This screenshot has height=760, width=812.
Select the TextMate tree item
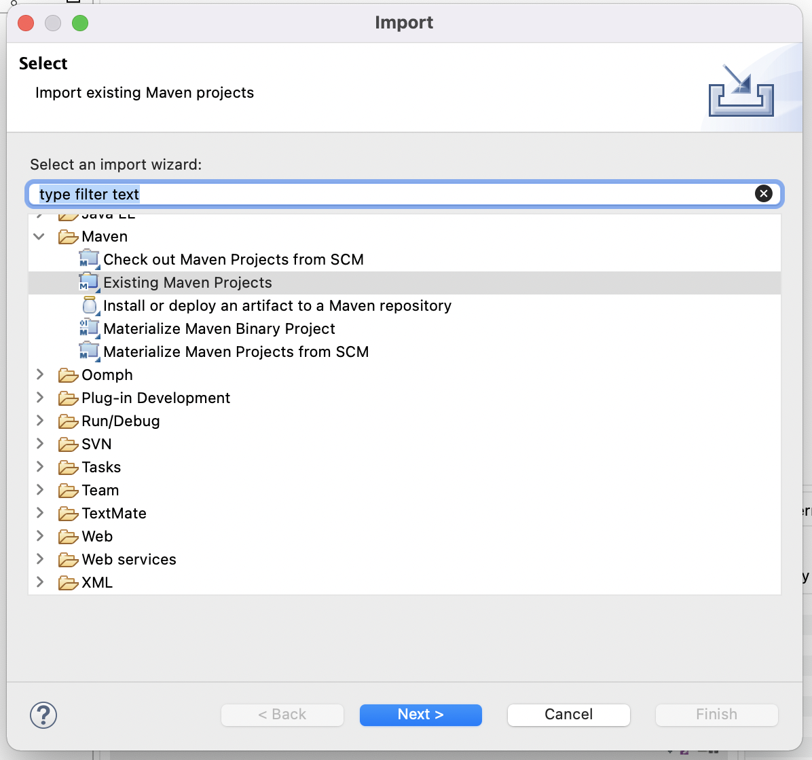(x=114, y=513)
